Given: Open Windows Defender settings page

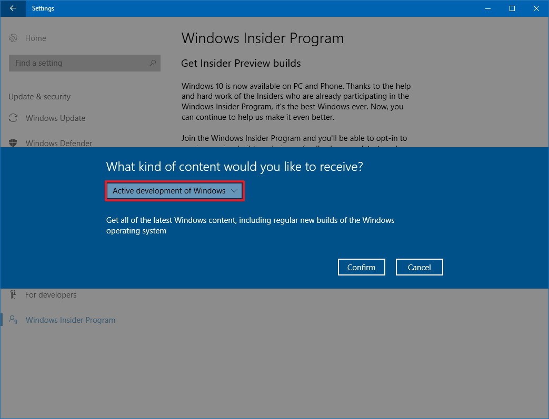Looking at the screenshot, I should [x=59, y=143].
